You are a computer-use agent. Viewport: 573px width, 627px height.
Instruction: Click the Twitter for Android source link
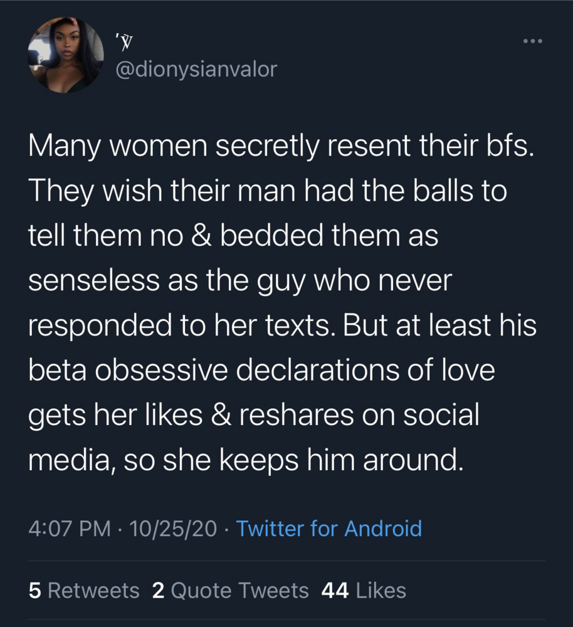click(x=329, y=528)
